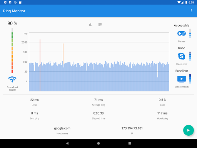Image resolution: width=197 pixels, height=148 pixels.
Task: Tap the settings gear in status bar
Action: pos(5,2)
